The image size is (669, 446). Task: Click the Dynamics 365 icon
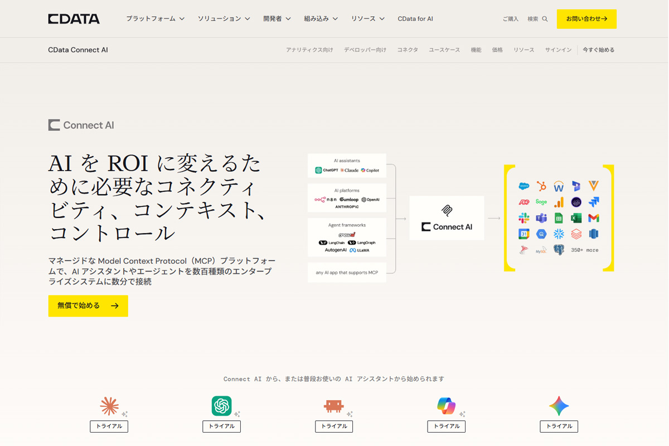[576, 186]
